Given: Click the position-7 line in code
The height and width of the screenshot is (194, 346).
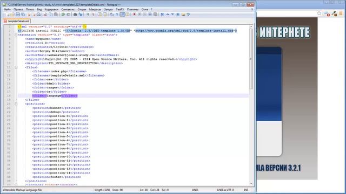Looking at the screenshot, I should point(60,144).
